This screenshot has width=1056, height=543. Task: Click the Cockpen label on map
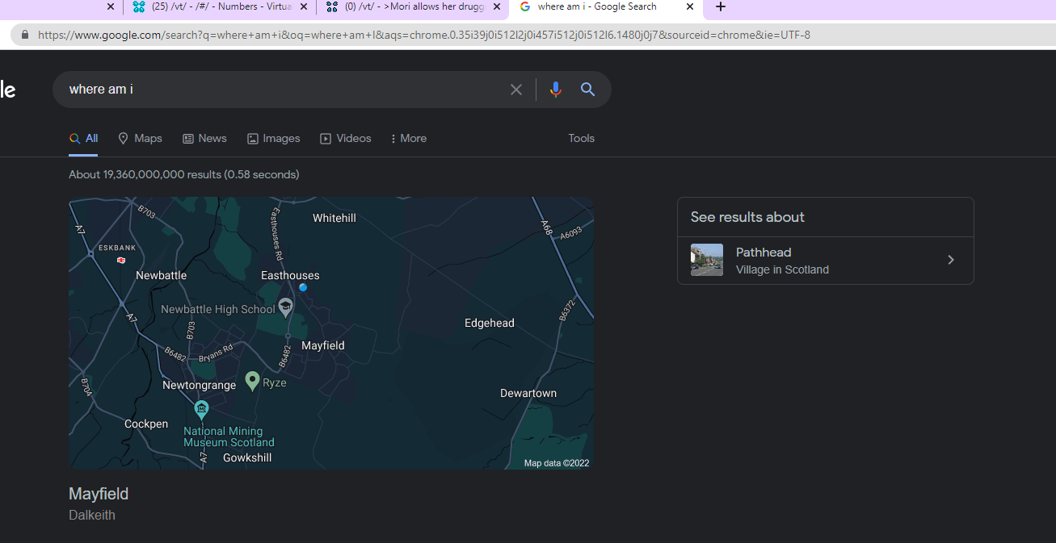(146, 424)
